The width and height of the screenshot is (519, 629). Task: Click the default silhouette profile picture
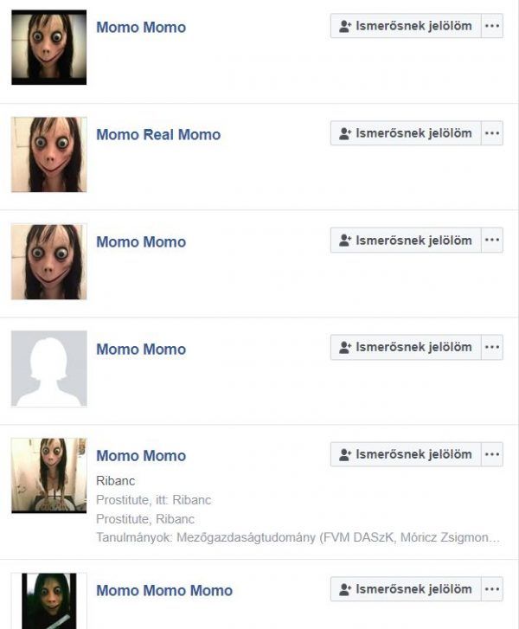point(49,369)
